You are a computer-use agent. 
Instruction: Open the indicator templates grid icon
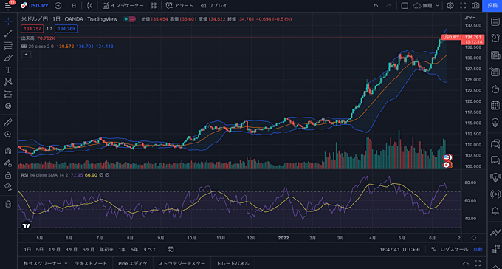pyautogui.click(x=154, y=5)
